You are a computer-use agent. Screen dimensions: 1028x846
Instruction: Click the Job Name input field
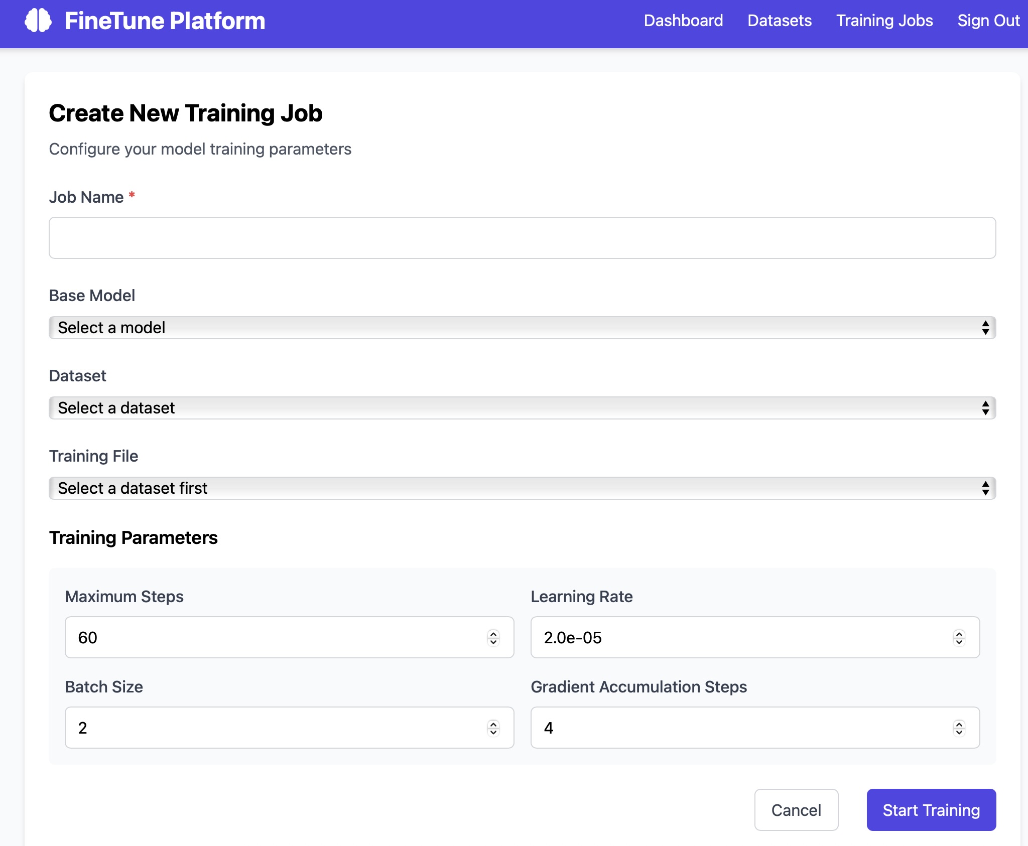click(522, 237)
